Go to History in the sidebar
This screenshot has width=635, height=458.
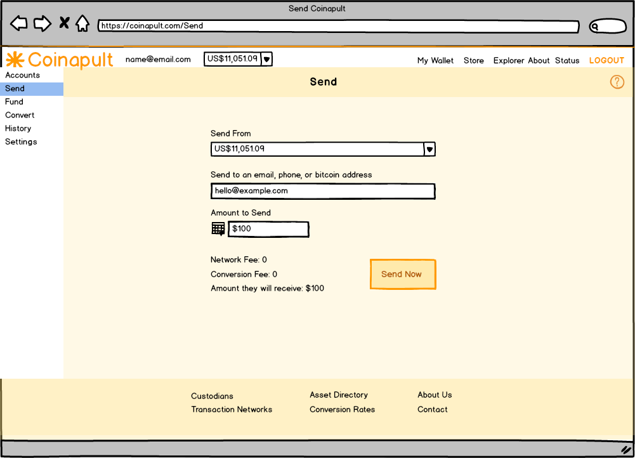[x=18, y=129]
